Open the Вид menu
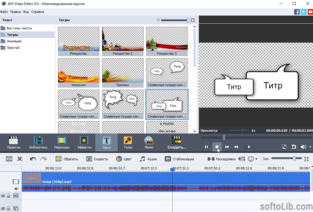Viewport: 313px width, 212px height. [x=26, y=12]
